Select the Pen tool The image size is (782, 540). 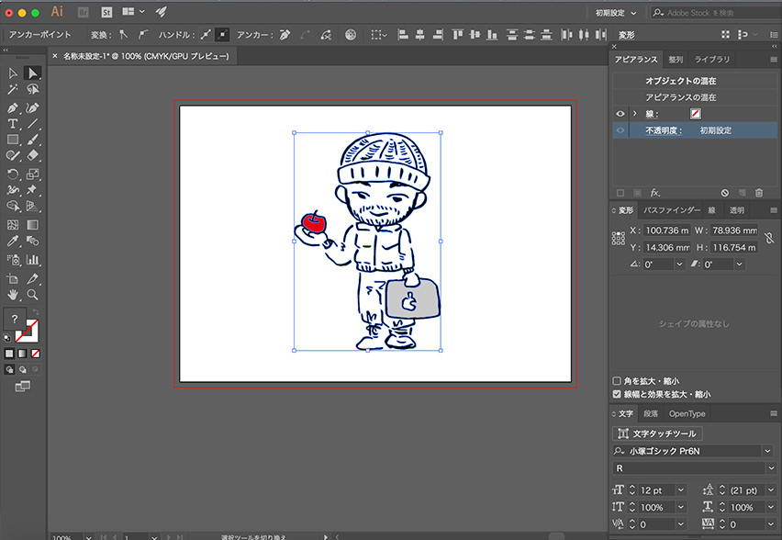point(13,107)
